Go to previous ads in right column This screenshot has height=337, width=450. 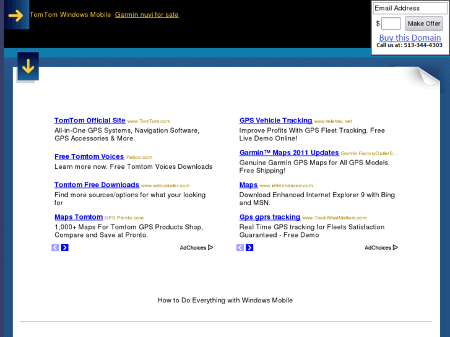(x=240, y=247)
